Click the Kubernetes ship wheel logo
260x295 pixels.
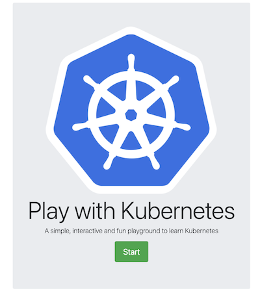point(131,110)
